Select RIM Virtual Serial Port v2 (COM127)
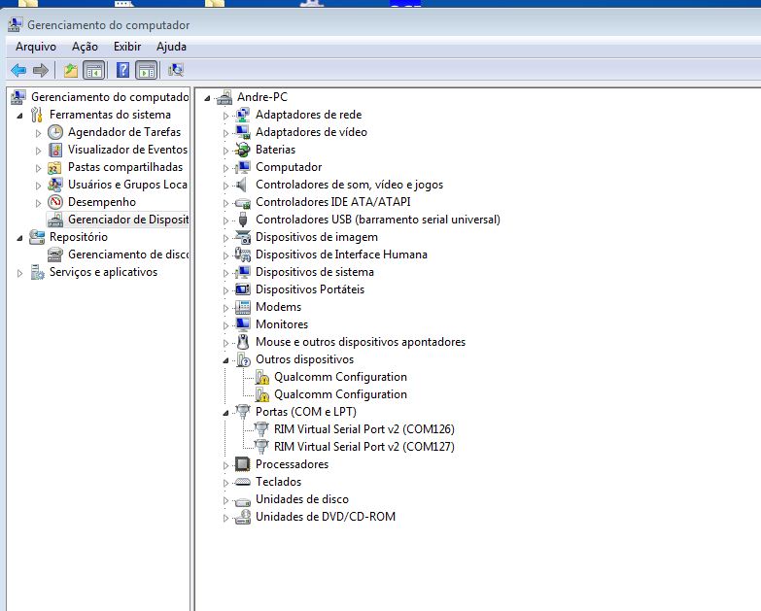This screenshot has width=761, height=611. click(x=364, y=447)
